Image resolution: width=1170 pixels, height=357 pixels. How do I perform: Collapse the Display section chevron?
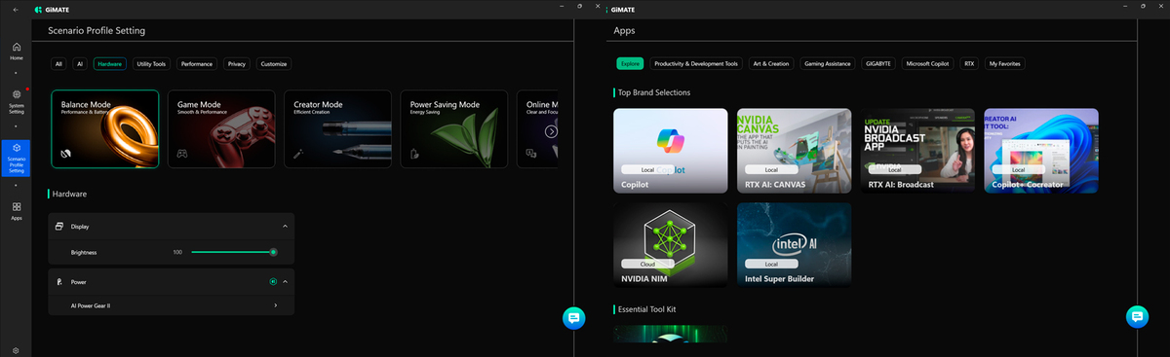coord(285,226)
